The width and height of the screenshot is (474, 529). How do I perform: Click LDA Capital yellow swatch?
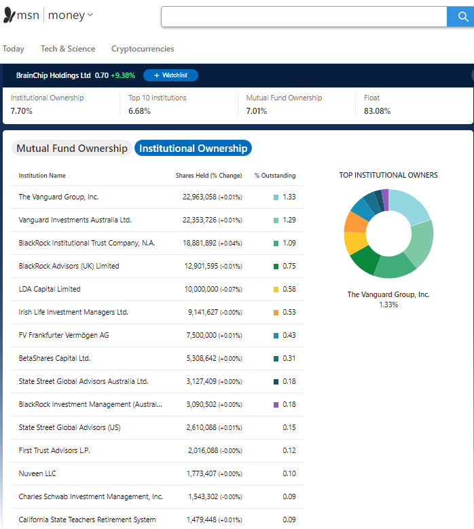point(276,290)
